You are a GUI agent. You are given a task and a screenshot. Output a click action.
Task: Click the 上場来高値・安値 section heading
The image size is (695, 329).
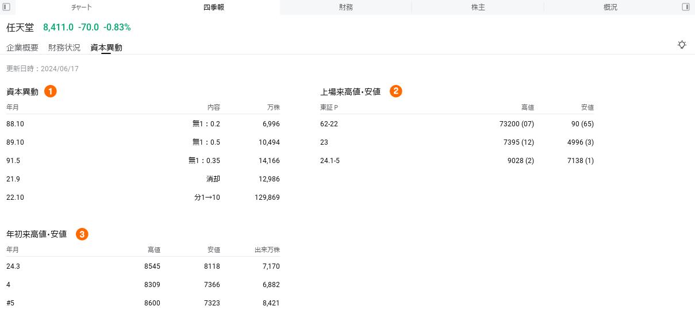coord(351,92)
